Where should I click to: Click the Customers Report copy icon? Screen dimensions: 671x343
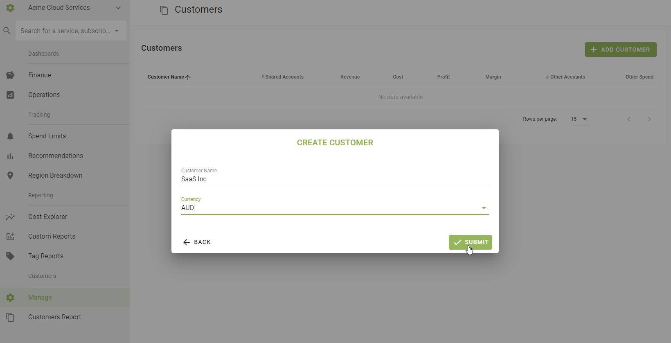pos(10,317)
